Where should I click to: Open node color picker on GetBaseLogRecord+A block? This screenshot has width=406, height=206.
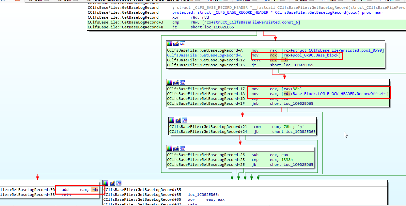coord(169,43)
